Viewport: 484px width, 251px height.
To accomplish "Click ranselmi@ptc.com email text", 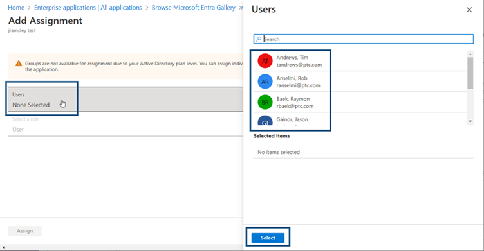I will pos(298,85).
